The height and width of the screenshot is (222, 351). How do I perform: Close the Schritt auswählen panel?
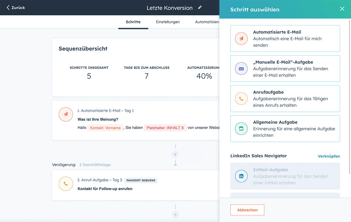point(342,9)
